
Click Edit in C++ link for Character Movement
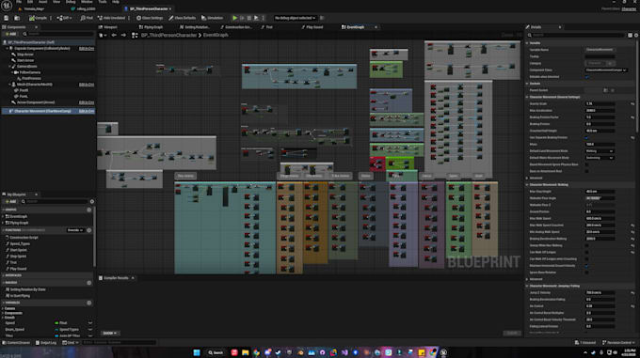(87, 111)
